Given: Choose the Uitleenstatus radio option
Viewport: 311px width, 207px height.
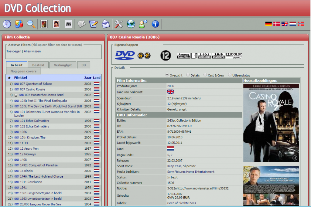Looking at the screenshot, I should pyautogui.click(x=230, y=75).
